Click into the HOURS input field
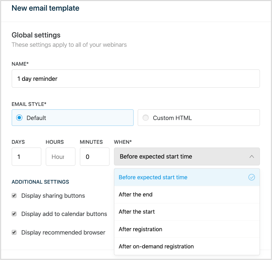Viewport: 272px width, 260px height. [61, 156]
